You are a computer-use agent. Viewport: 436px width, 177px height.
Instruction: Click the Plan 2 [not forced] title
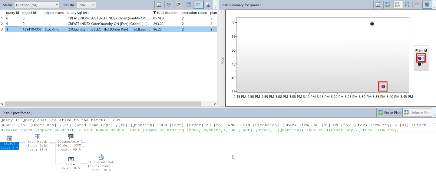coord(17,113)
